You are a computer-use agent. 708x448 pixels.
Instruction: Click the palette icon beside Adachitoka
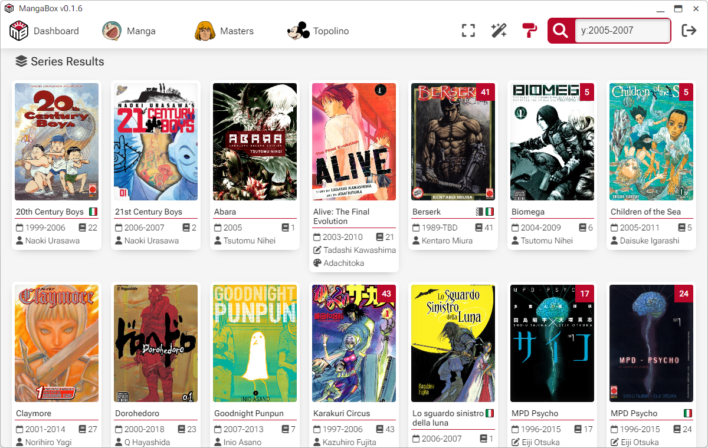(x=317, y=263)
